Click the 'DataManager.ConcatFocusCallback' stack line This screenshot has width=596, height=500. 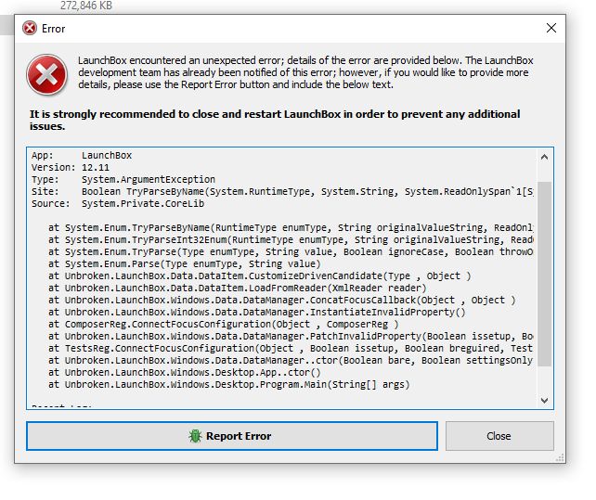(282, 301)
